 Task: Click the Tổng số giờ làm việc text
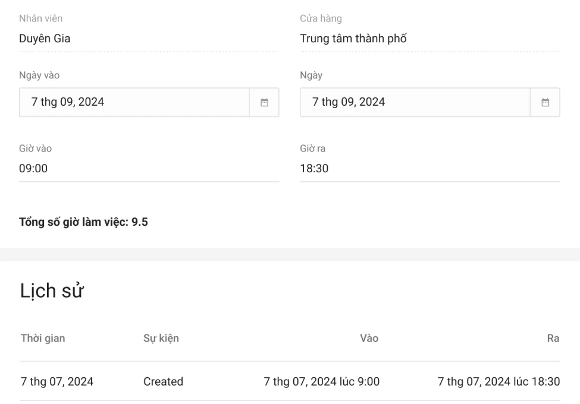tap(83, 223)
